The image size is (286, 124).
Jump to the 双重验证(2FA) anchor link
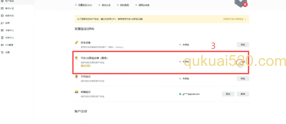pyautogui.click(x=85, y=5)
